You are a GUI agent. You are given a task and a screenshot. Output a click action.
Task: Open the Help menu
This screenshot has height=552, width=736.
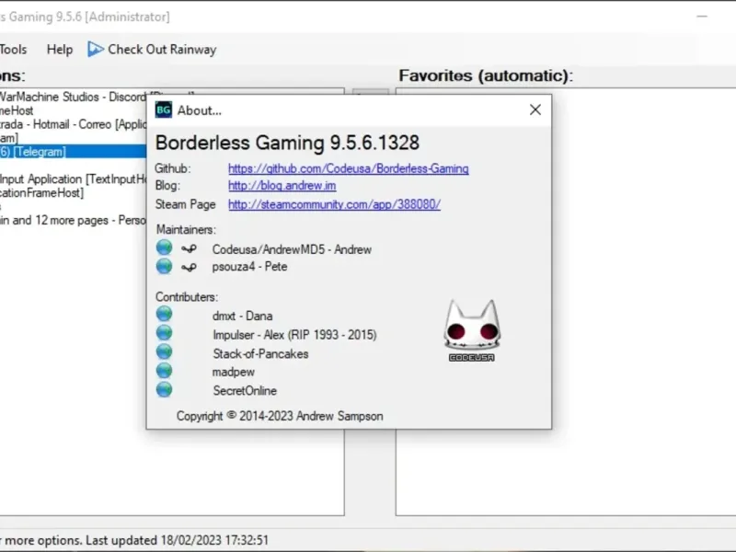(x=60, y=50)
